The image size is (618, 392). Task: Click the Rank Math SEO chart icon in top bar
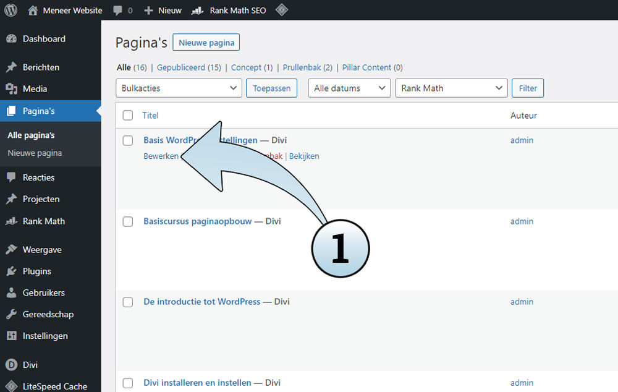[x=198, y=11]
